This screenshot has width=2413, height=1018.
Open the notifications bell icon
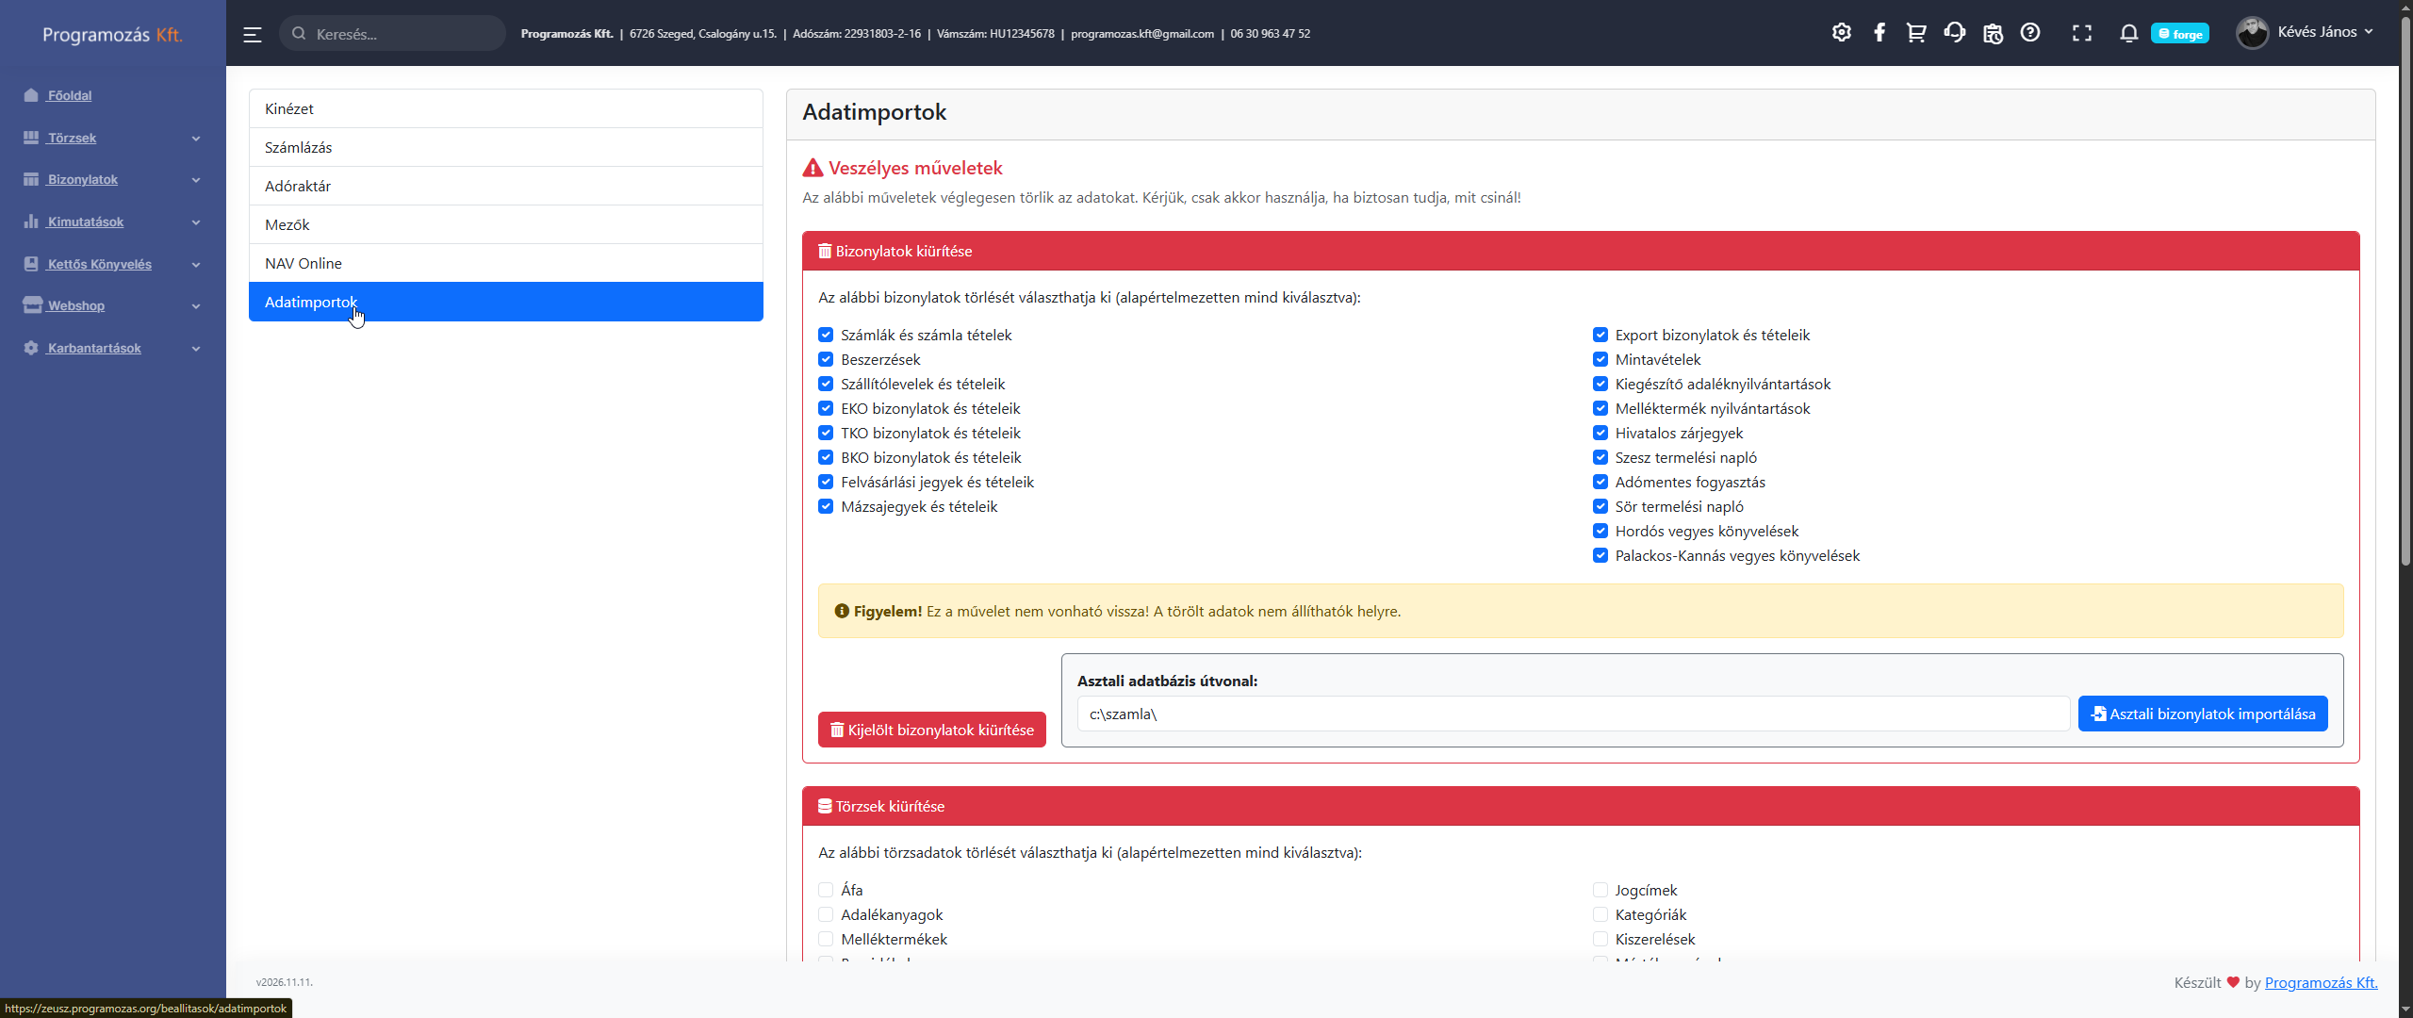click(x=2128, y=34)
